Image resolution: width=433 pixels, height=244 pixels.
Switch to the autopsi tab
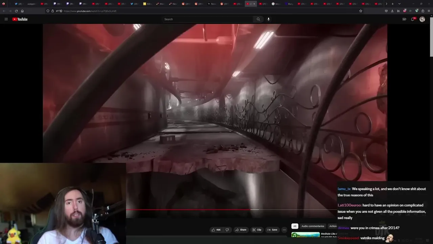(x=31, y=4)
